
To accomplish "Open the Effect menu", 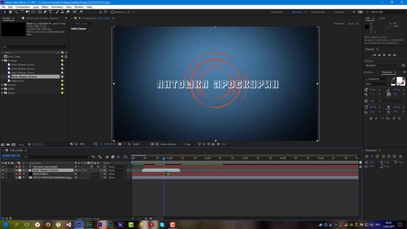I will [45, 7].
